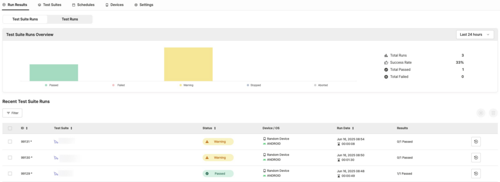The image size is (500, 182).
Task: Click the duration 00:01:30
Action: tap(348, 160)
